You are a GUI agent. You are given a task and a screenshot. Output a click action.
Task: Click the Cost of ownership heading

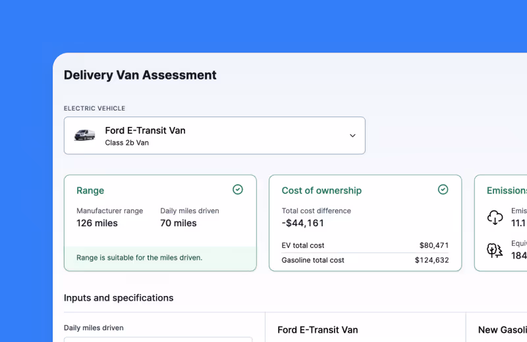[x=321, y=190]
